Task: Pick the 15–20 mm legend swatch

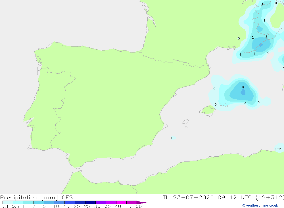Action: 70,202
